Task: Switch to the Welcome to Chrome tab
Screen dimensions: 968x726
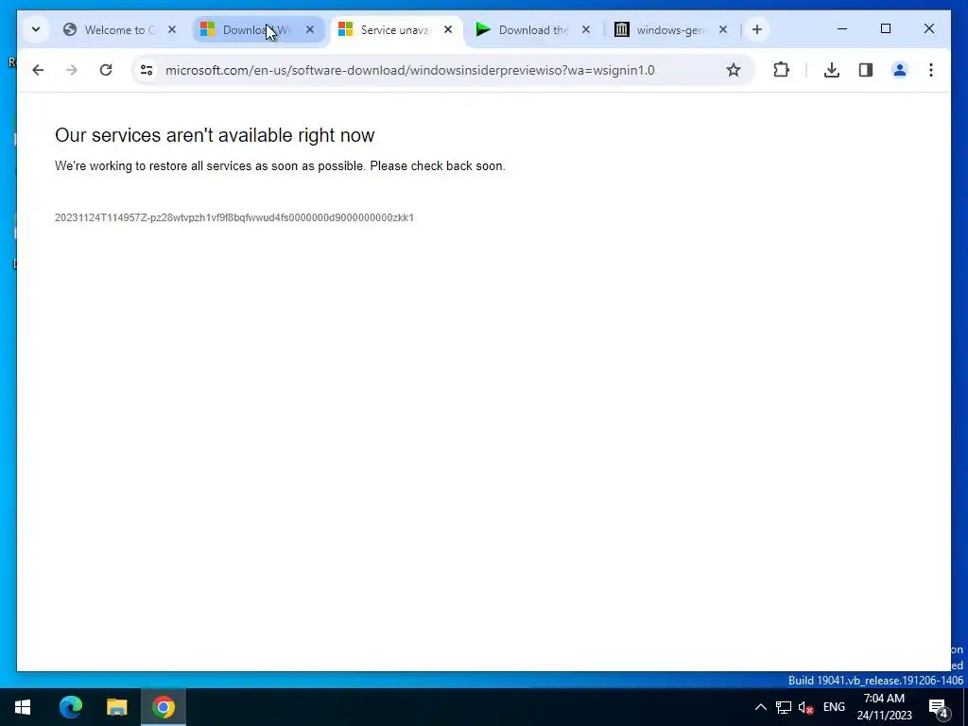Action: click(x=118, y=29)
